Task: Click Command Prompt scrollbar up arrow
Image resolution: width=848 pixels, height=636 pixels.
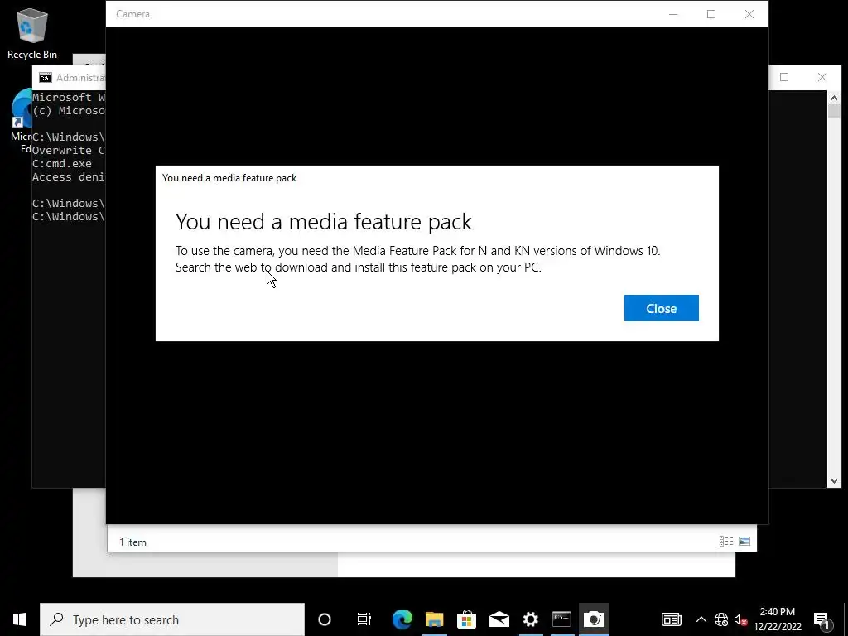Action: coord(834,98)
